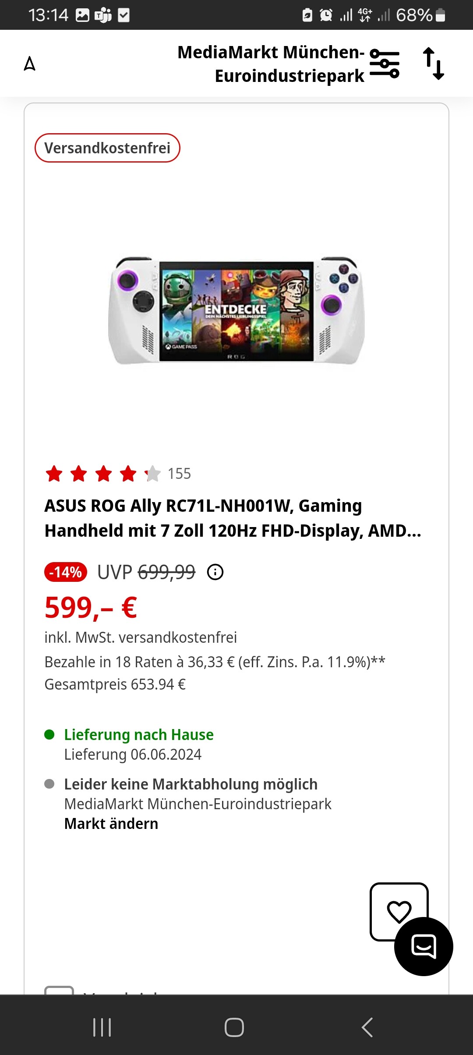Open ASUS ROG Ally product title
The width and height of the screenshot is (473, 1055).
point(233,518)
